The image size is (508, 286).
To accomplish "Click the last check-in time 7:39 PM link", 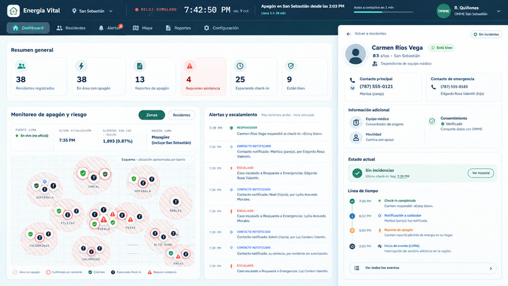I will (403, 176).
